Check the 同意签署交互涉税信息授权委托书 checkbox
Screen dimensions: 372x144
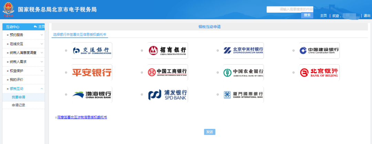click(x=56, y=117)
